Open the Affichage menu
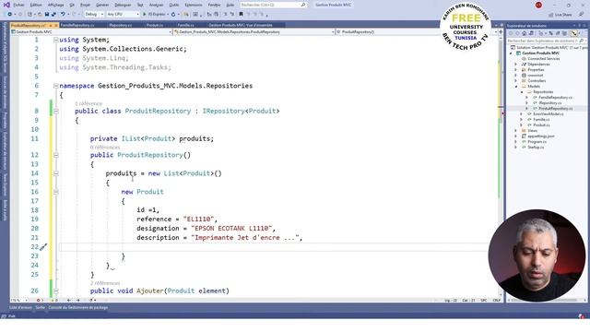Viewport: 590px width, 332px height. point(55,5)
